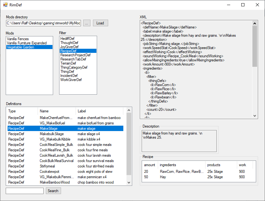Image resolution: width=265 pixels, height=201 pixels.
Task: Choose ThoughtDef in the Filter list
Action: pyautogui.click(x=78, y=43)
